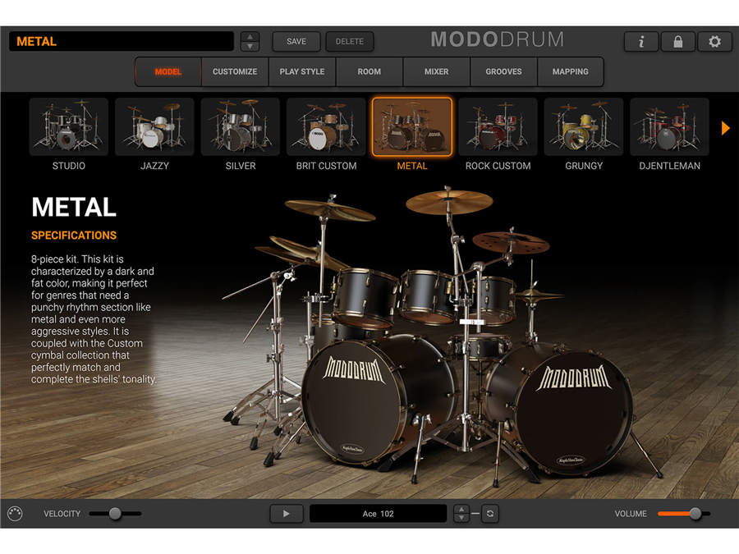Click the VELOCITY slider handle
The image size is (739, 554).
115,514
